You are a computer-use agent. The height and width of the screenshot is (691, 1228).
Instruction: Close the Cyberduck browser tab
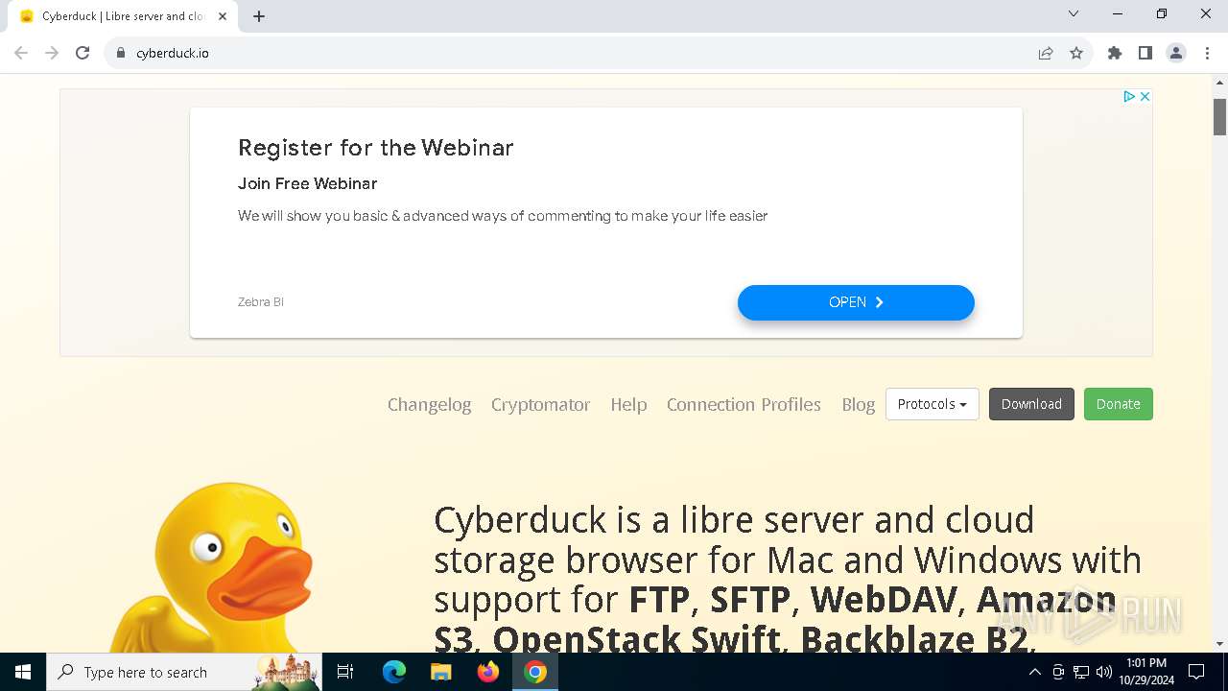223,16
